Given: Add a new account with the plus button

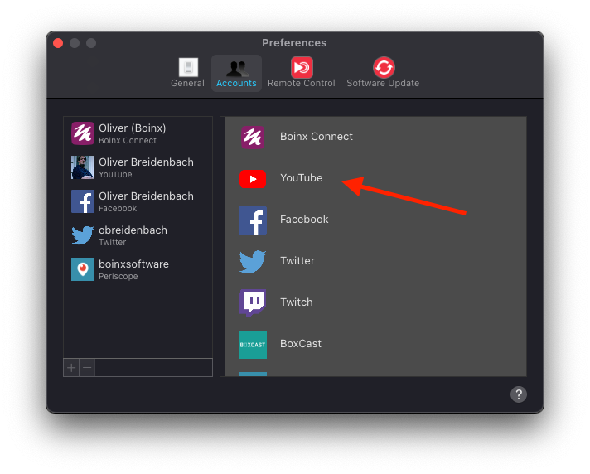Looking at the screenshot, I should pos(71,368).
